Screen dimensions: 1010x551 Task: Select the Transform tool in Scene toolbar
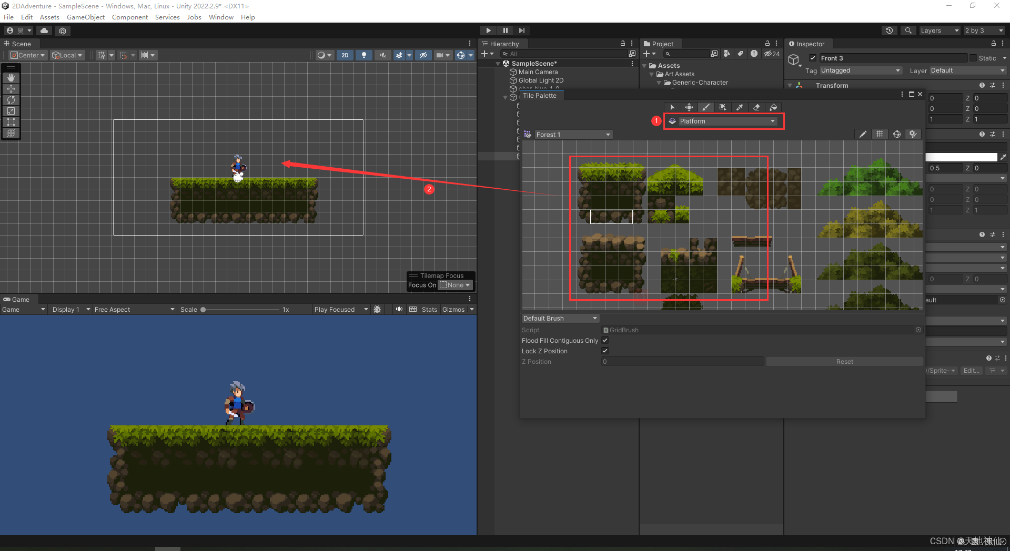coord(11,133)
